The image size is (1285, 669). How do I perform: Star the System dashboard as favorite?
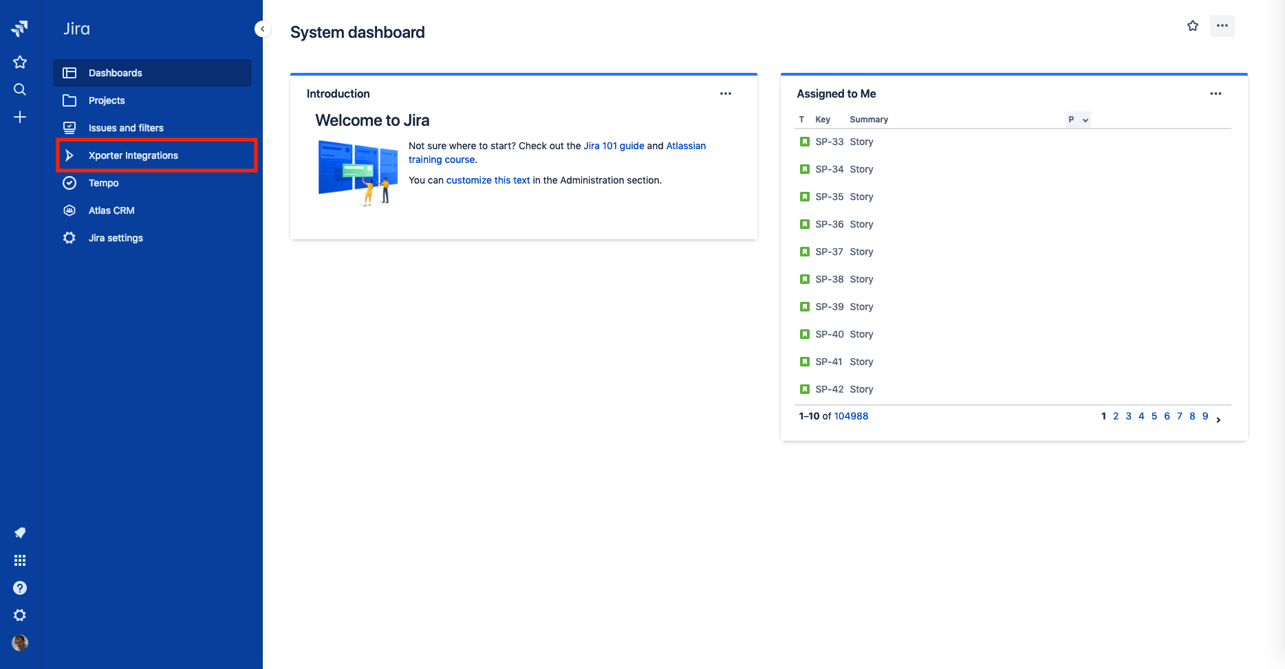[1193, 26]
